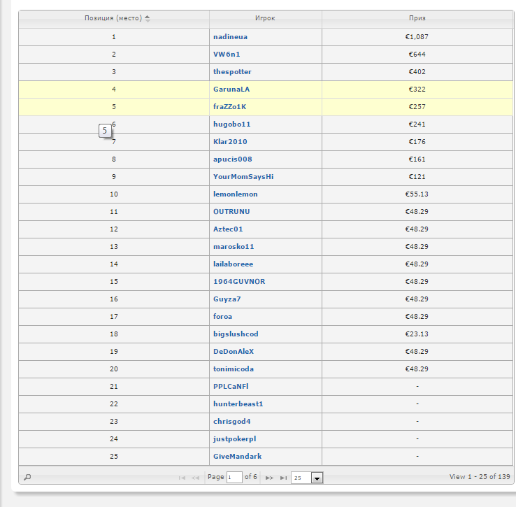Screen dimensions: 516x507
Task: Click the YourMomSaysHi player name
Action: click(243, 177)
